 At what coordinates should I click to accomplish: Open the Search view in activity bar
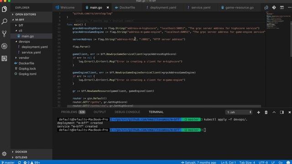click(x=4, y=21)
